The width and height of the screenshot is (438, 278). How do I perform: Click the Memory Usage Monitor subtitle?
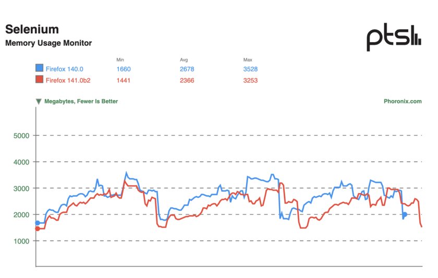(48, 43)
